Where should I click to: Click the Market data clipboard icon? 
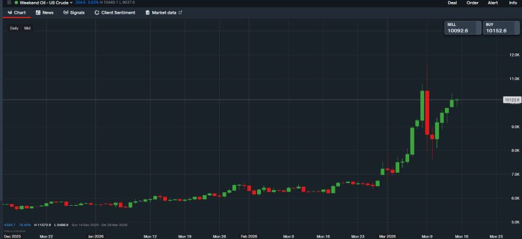pyautogui.click(x=147, y=12)
